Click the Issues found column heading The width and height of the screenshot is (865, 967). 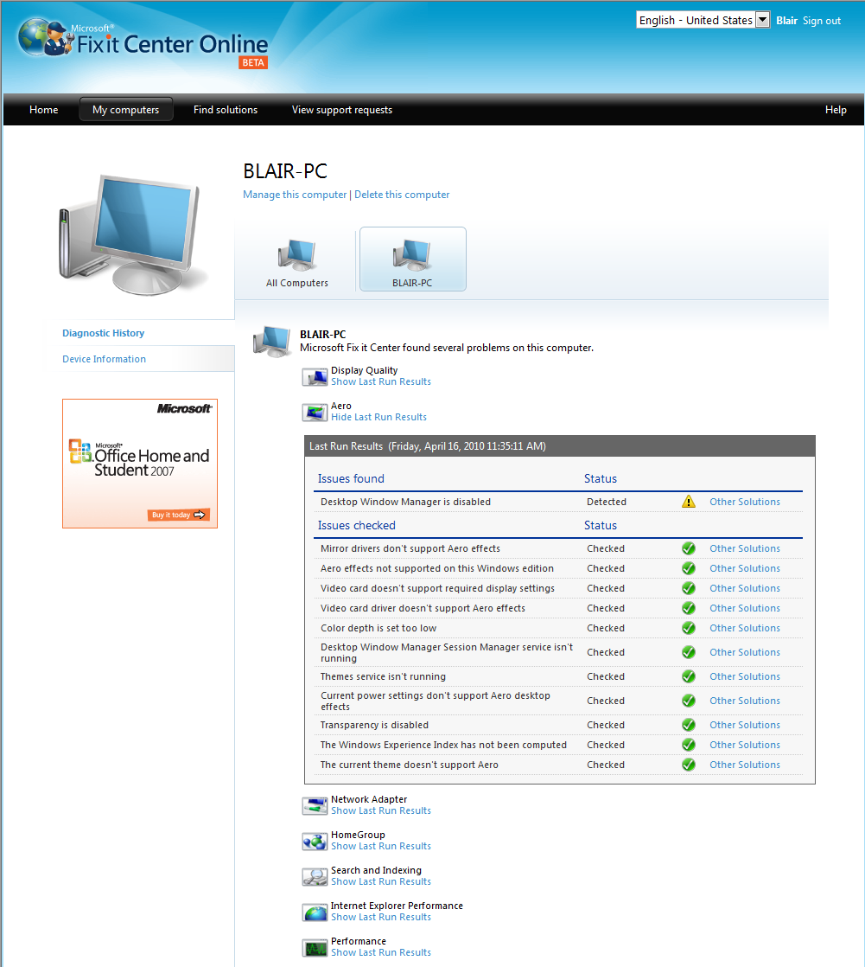click(x=351, y=478)
